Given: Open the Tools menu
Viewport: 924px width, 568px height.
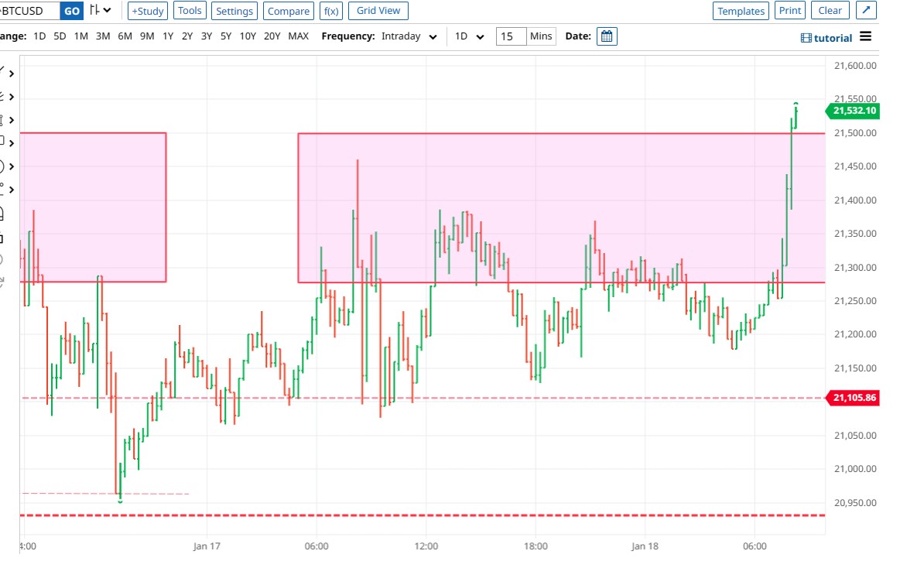Looking at the screenshot, I should [x=190, y=11].
